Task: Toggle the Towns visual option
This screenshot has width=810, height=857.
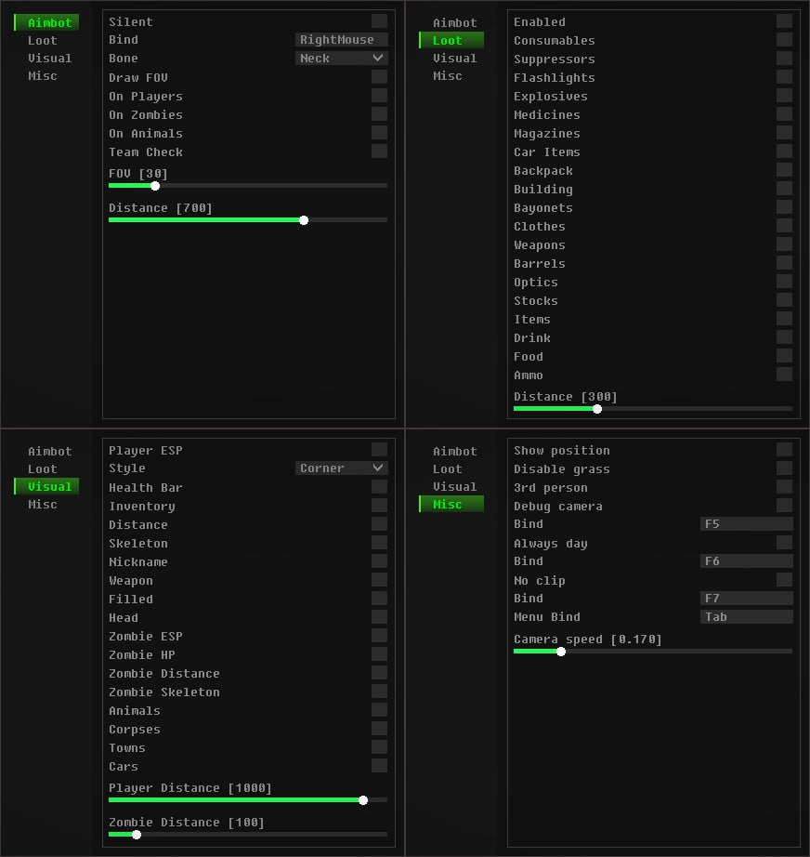Action: (379, 746)
